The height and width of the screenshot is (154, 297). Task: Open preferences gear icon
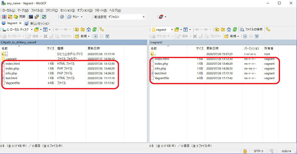(62, 17)
